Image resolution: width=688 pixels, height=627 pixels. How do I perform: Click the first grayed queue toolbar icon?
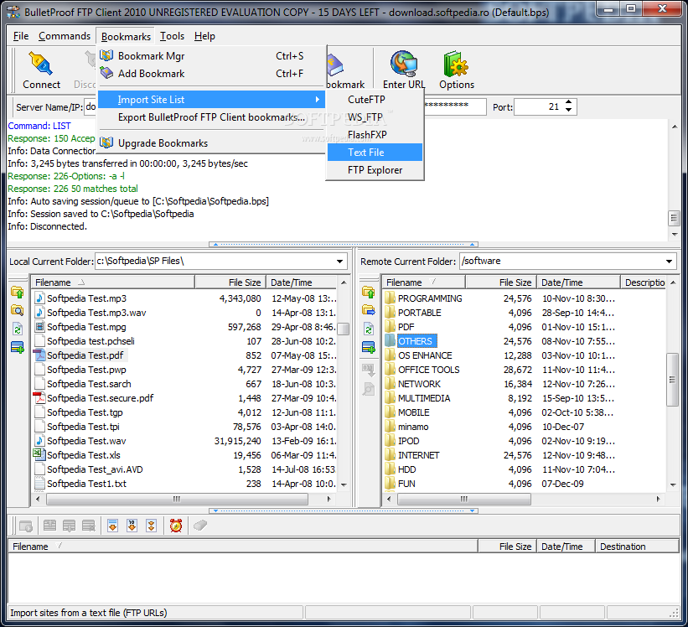[x=26, y=526]
